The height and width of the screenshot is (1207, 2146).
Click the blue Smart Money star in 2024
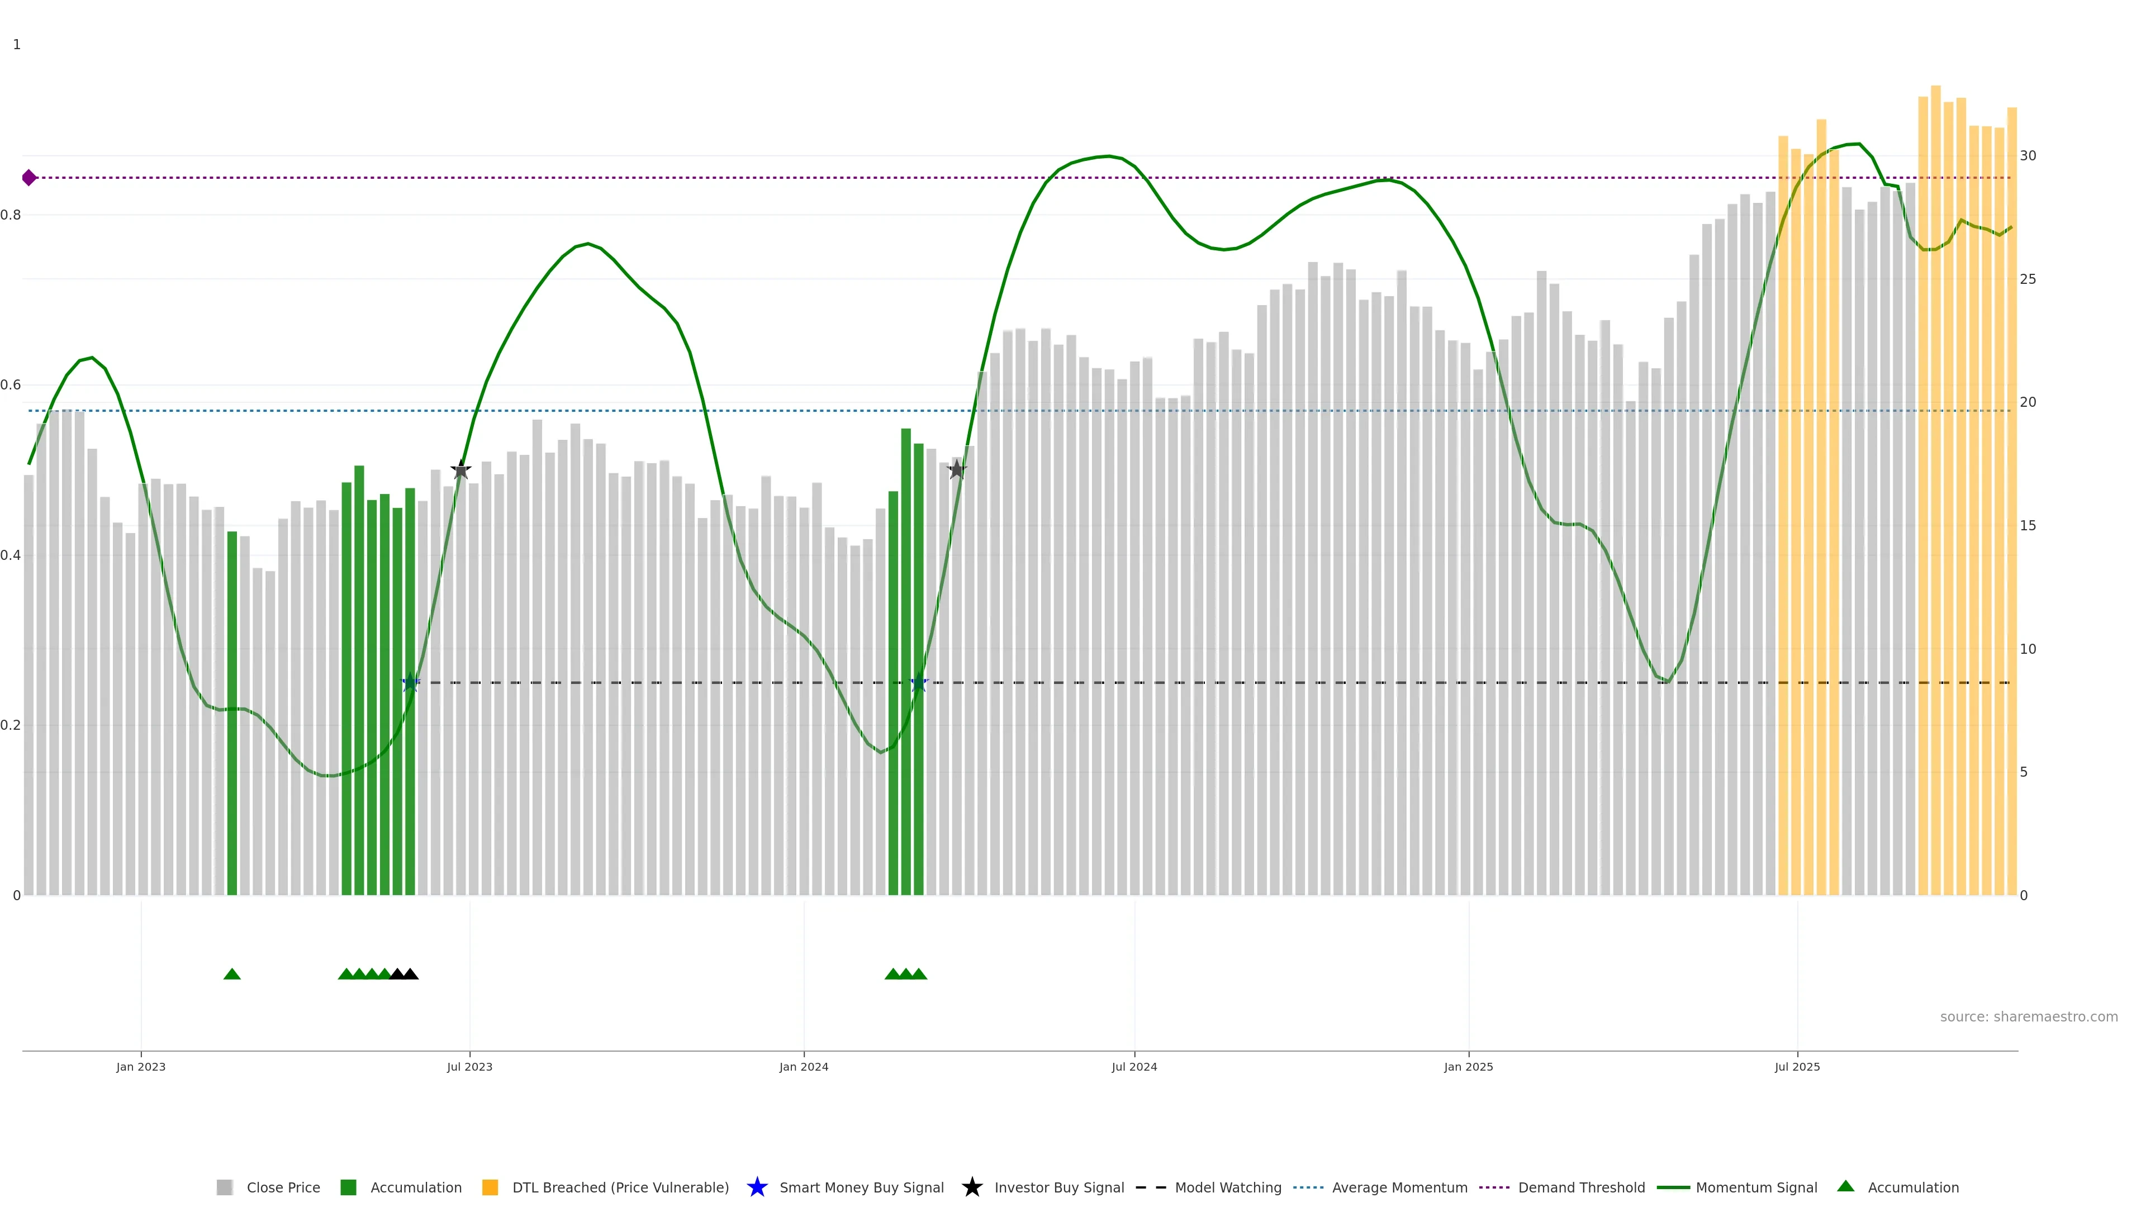919,683
